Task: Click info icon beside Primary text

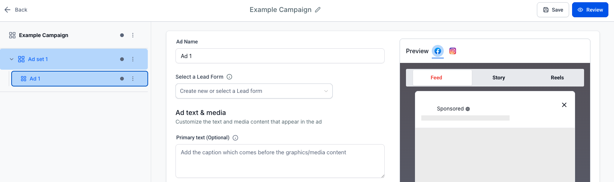Action: (235, 138)
